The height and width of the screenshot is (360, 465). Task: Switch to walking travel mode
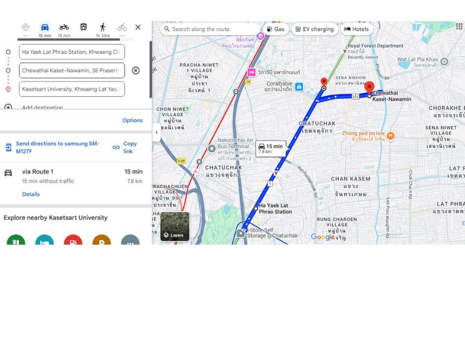point(102,27)
